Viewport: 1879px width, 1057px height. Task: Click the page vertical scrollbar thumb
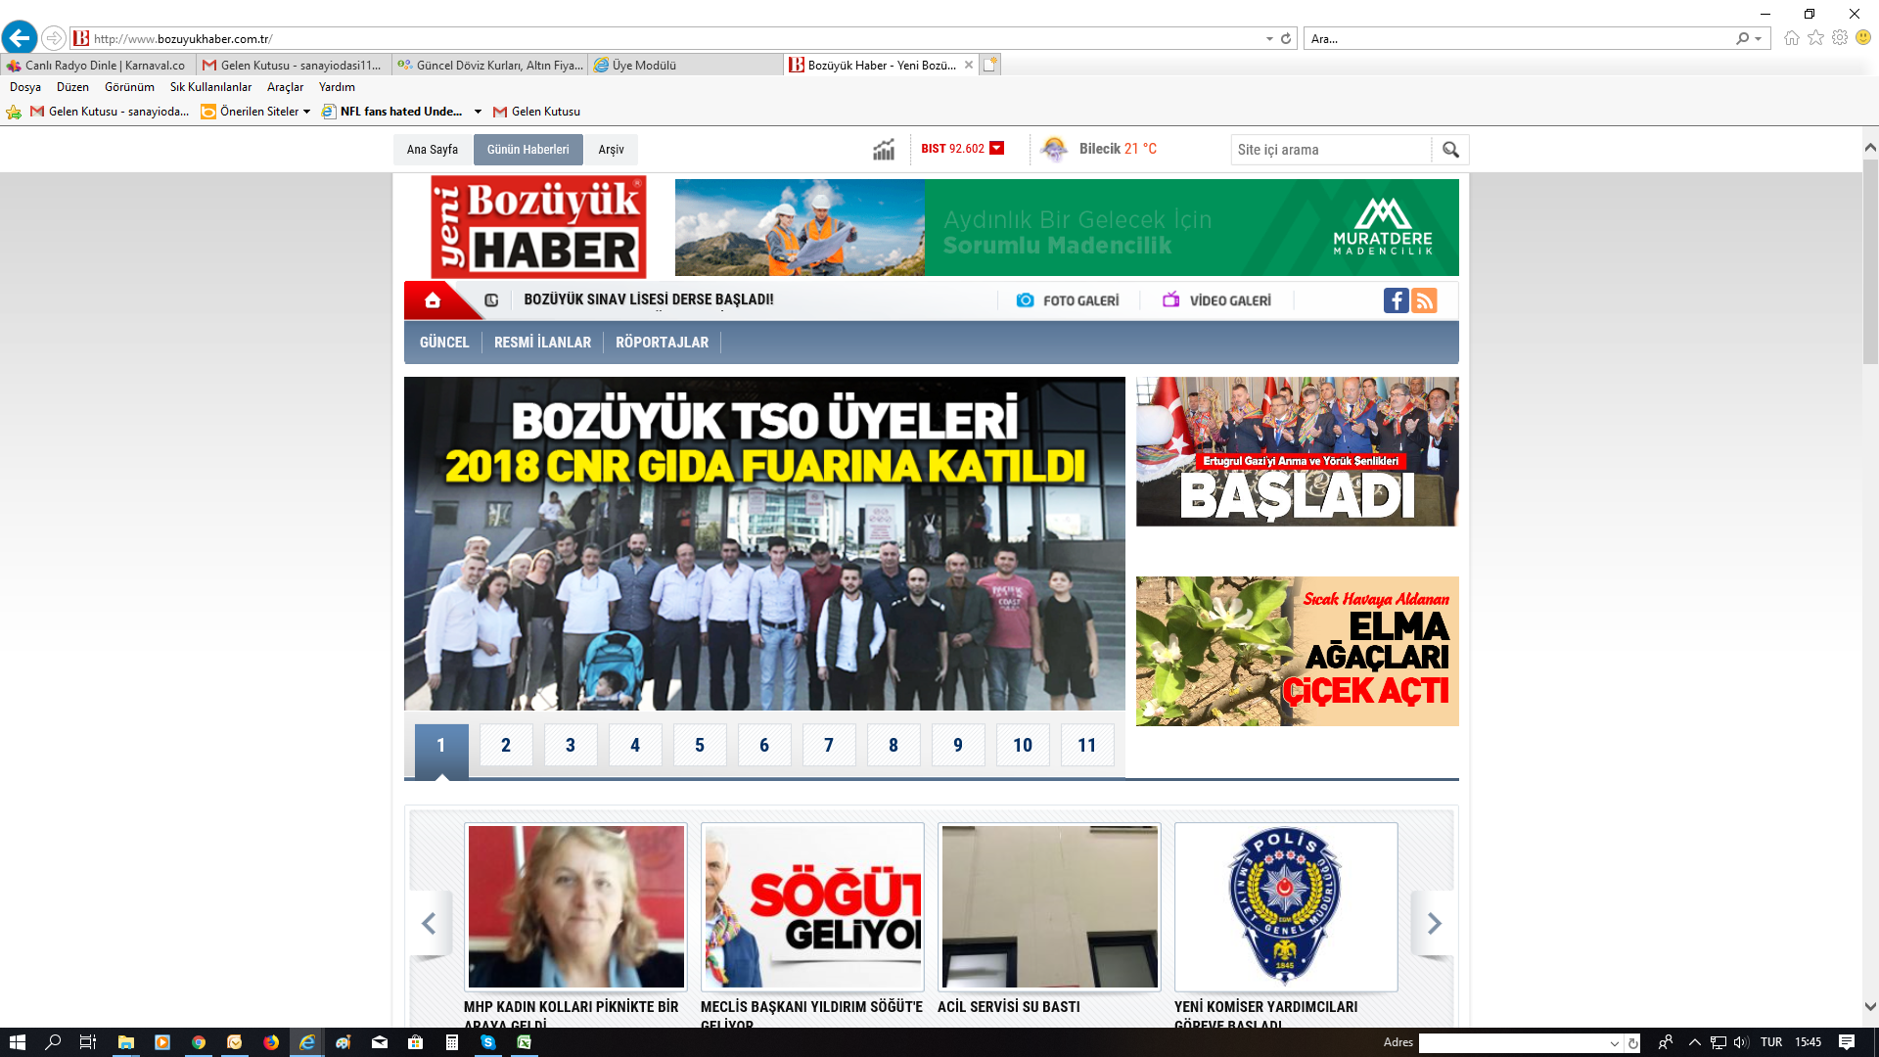coord(1870,261)
